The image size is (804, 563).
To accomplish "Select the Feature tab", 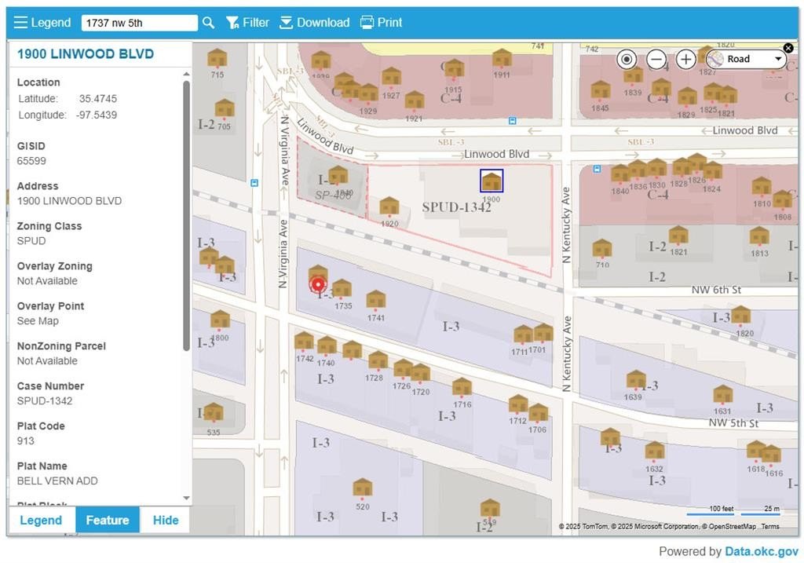I will point(108,520).
